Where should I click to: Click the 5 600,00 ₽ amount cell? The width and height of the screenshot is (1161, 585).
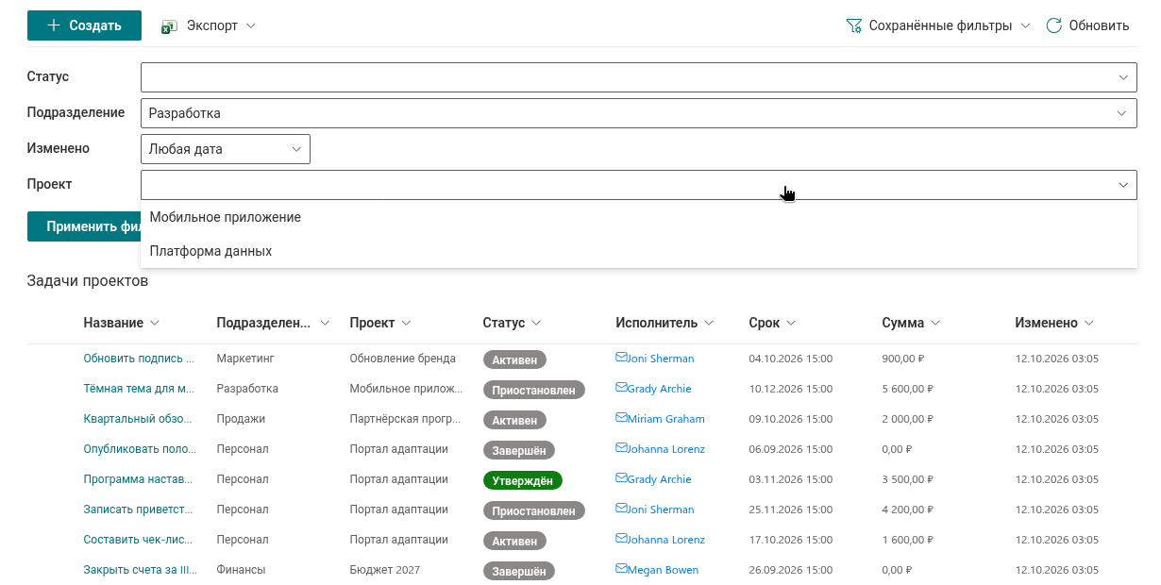click(906, 389)
